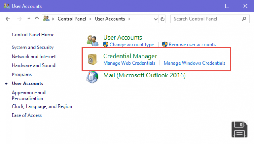Open Appearance and Personalization category
Image resolution: width=254 pixels, height=144 pixels.
tap(29, 96)
